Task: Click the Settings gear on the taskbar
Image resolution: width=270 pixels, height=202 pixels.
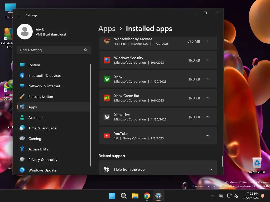Action: pyautogui.click(x=158, y=196)
